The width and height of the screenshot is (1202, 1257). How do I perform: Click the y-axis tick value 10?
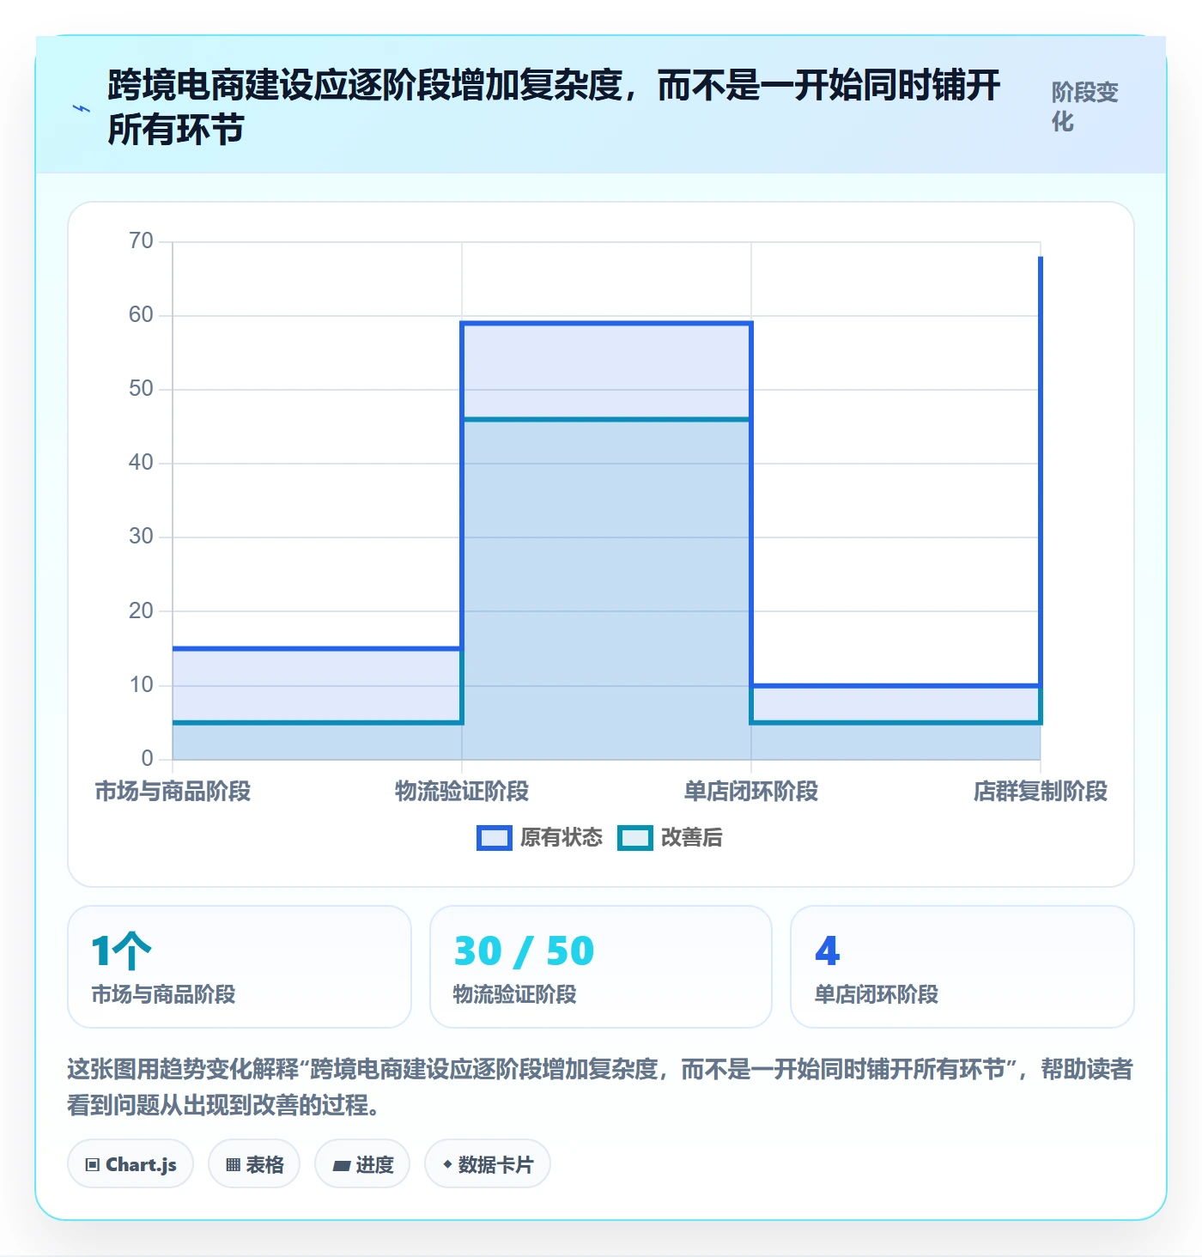(141, 684)
